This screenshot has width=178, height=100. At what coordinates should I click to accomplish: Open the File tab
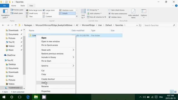(4, 6)
